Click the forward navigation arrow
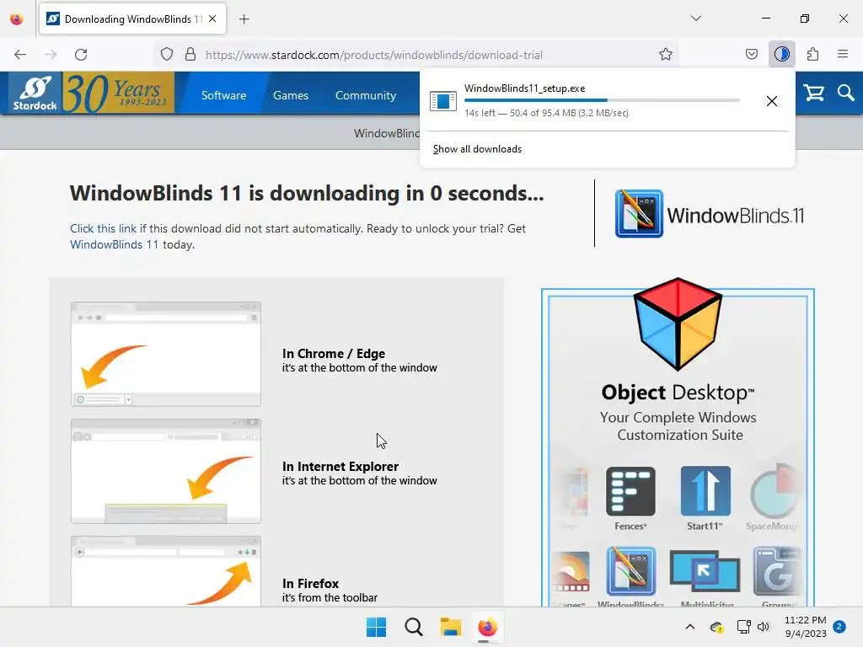This screenshot has width=863, height=647. coord(51,55)
